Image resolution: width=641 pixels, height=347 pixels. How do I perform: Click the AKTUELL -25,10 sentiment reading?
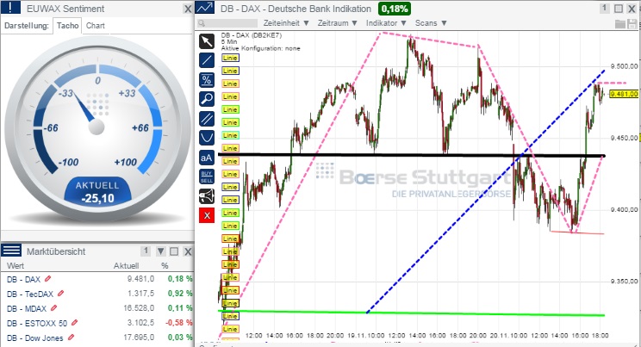[x=97, y=192]
